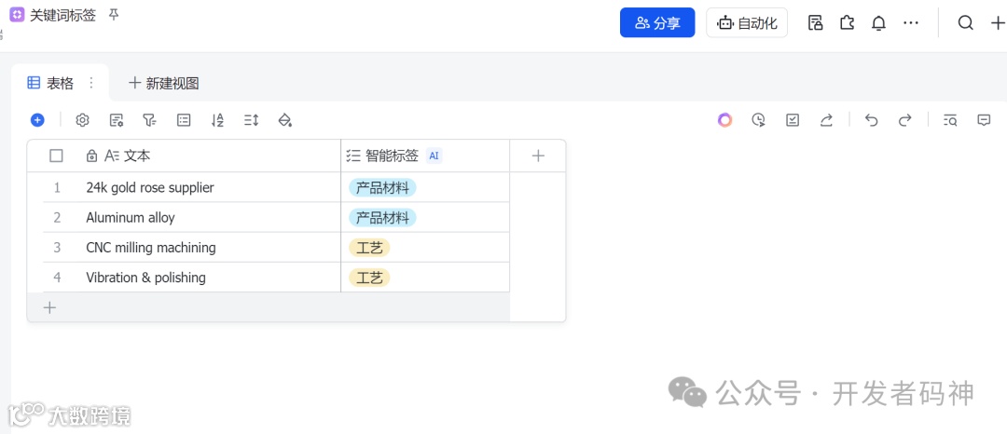This screenshot has height=434, width=1007.
Task: Tick the select-all rows checkbox
Action: (56, 156)
